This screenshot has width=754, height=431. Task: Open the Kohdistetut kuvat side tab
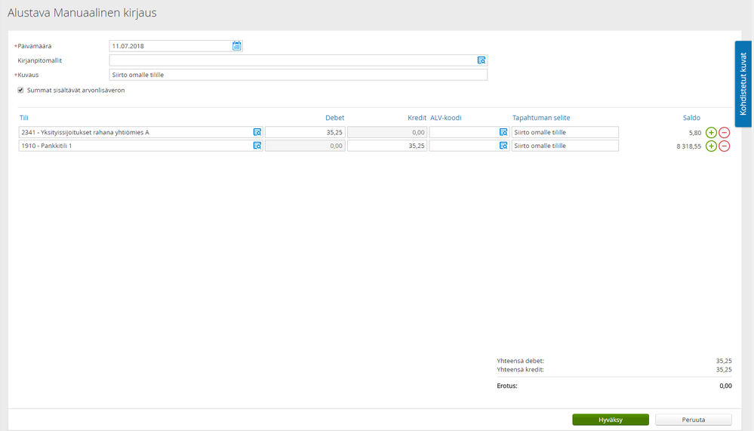[x=743, y=84]
